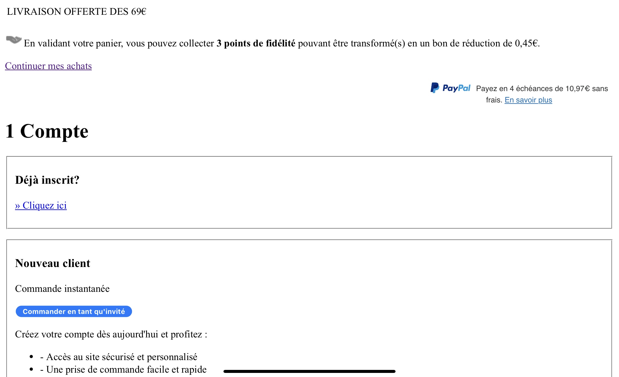Click "Accès au site sécurisé et personnalisé" item

tap(122, 357)
